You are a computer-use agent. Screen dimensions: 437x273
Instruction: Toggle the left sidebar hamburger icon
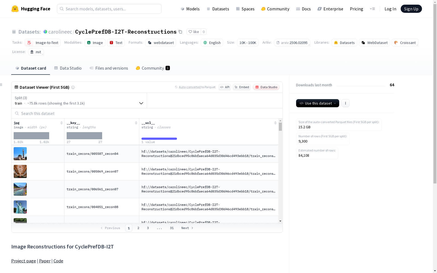click(x=1, y=85)
